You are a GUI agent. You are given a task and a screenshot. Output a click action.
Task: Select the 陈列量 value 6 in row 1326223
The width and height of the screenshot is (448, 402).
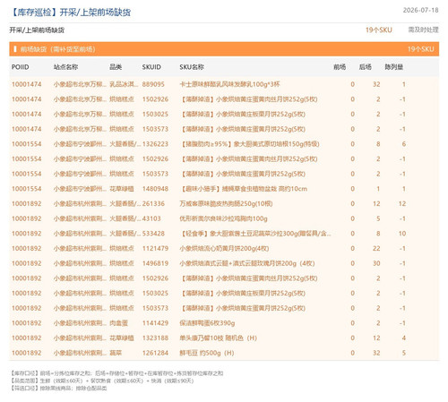(x=403, y=144)
